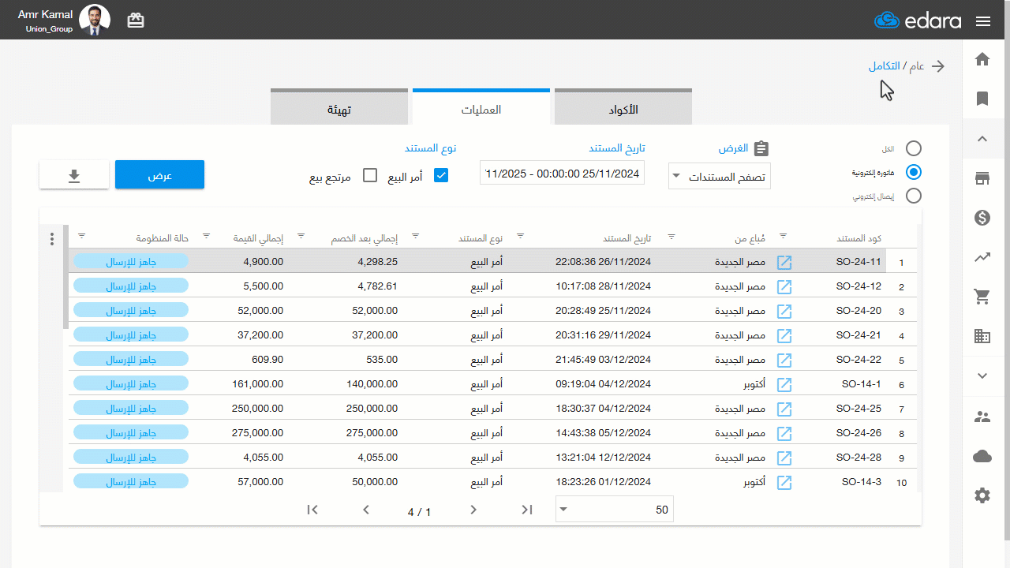The image size is (1010, 568).
Task: Open the cloud icon in sidebar
Action: tap(982, 456)
